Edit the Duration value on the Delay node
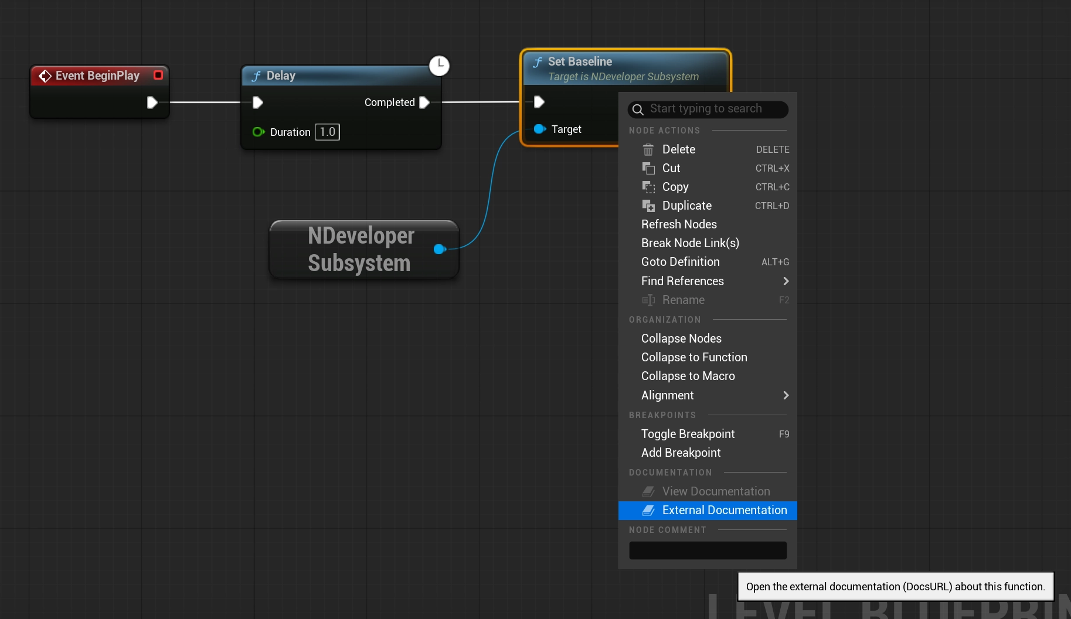The image size is (1071, 619). pos(327,132)
